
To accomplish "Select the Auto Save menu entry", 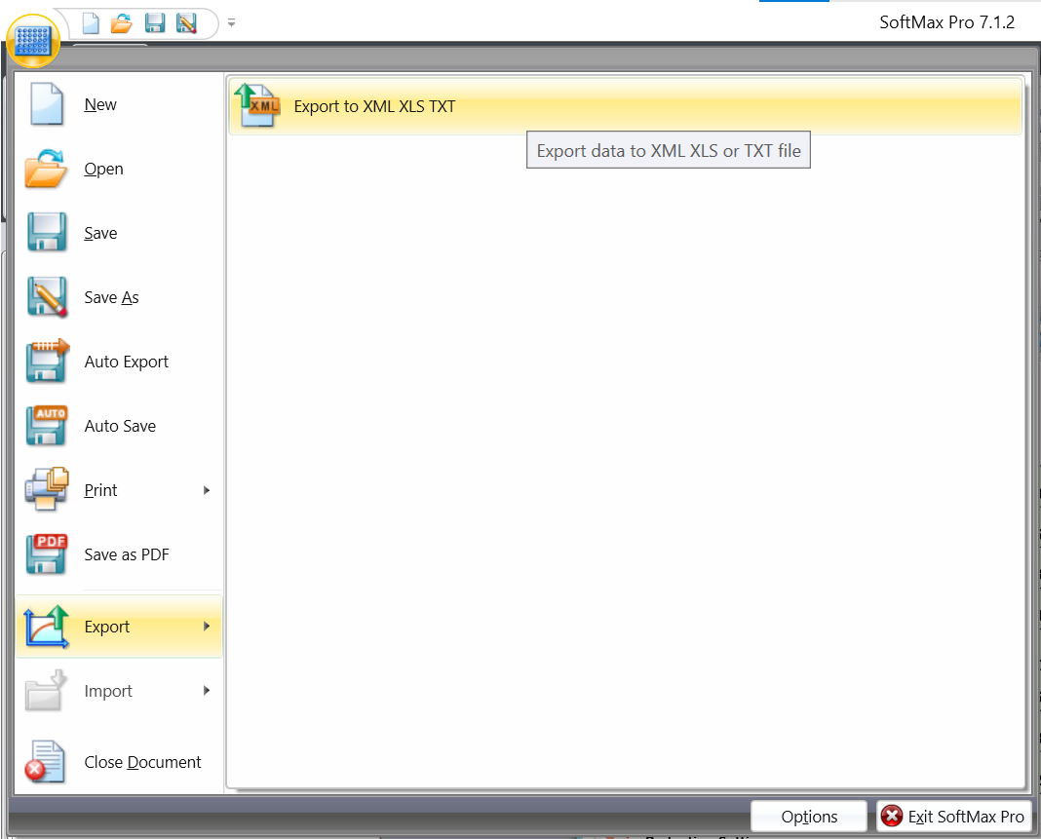I will click(120, 426).
